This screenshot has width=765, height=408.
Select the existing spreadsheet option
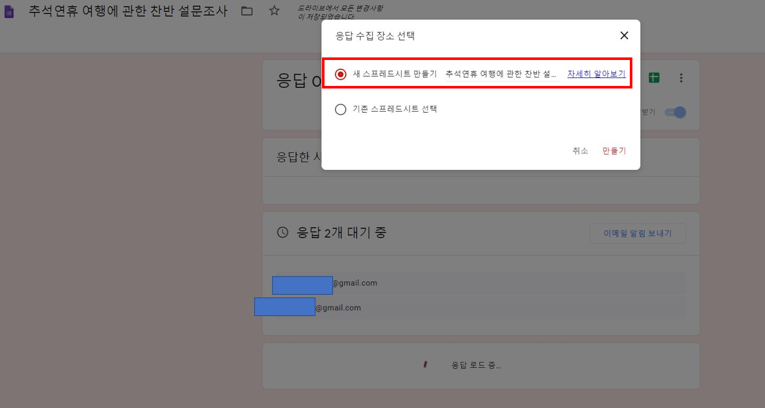340,109
